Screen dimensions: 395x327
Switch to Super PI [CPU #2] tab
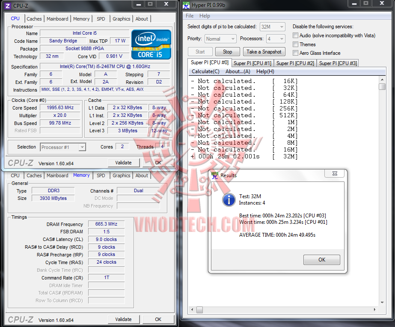point(295,63)
